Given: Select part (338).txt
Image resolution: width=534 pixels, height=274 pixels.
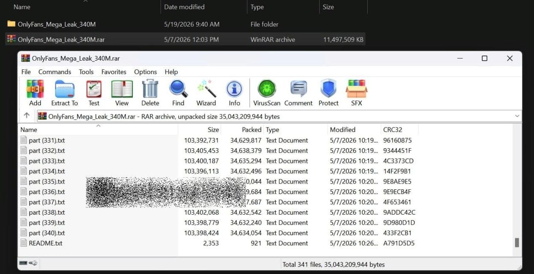Looking at the screenshot, I should click(47, 212).
